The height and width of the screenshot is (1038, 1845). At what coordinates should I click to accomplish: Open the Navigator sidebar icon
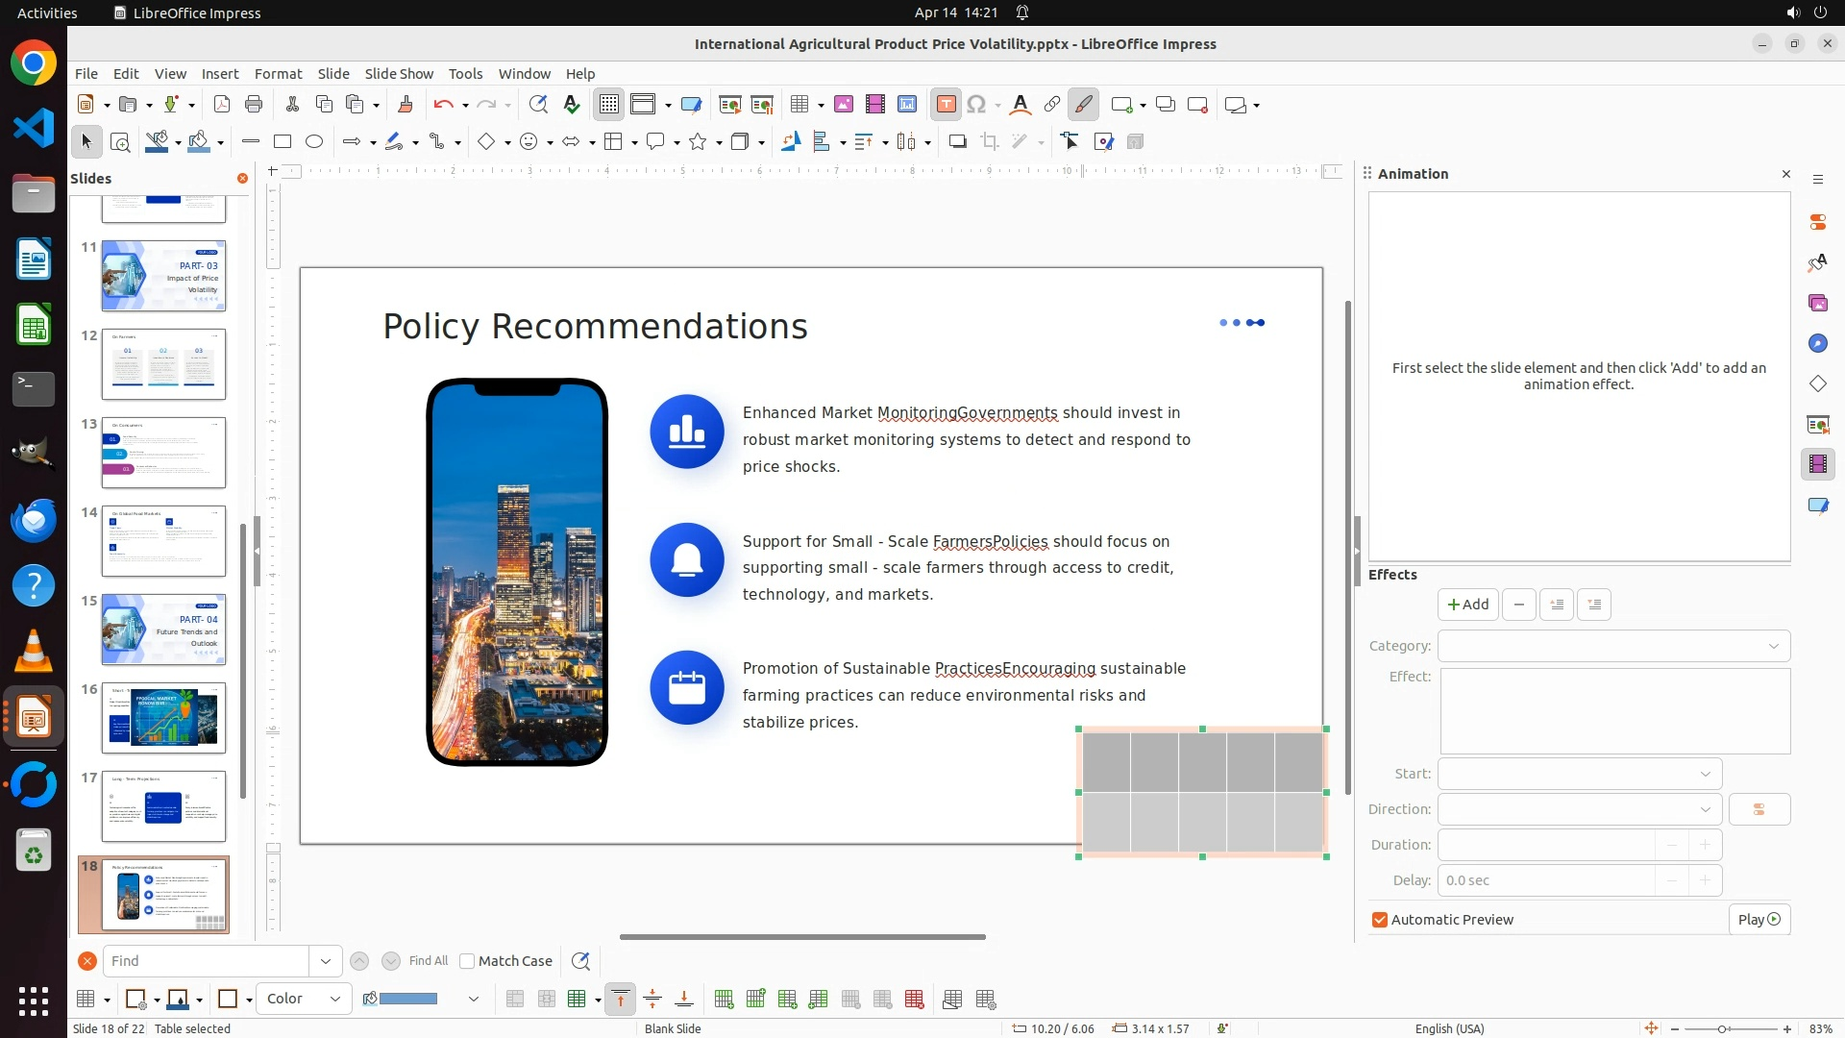(x=1817, y=344)
